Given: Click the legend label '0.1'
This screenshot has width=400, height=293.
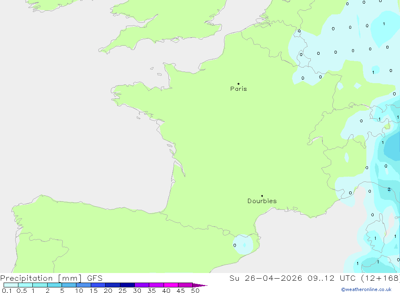Looking at the screenshot, I should pos(7,291).
